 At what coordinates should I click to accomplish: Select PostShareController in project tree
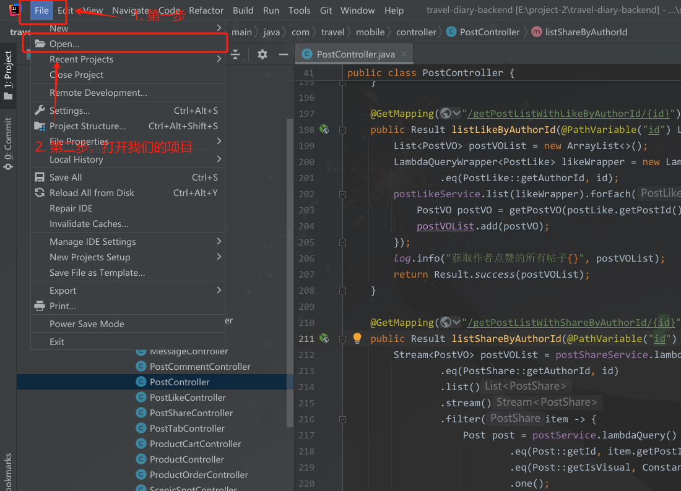click(x=191, y=413)
